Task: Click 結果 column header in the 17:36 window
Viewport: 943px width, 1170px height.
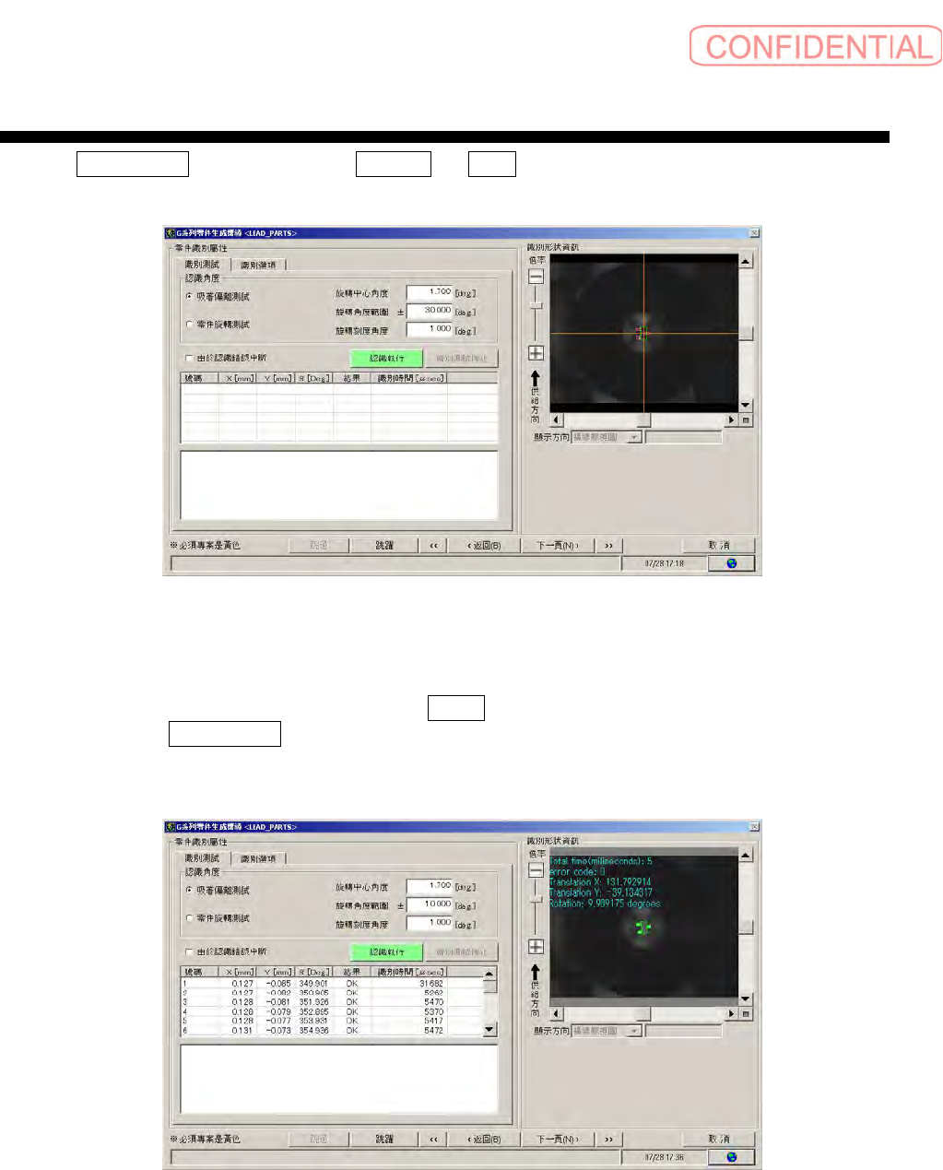Action: coord(352,973)
